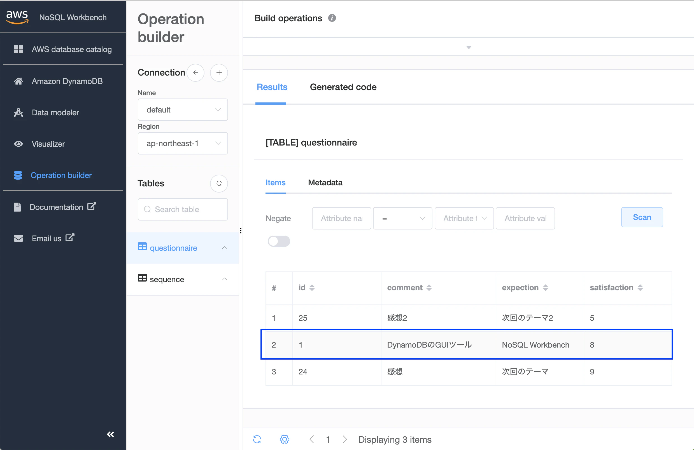Refresh the Tables list

tap(219, 183)
